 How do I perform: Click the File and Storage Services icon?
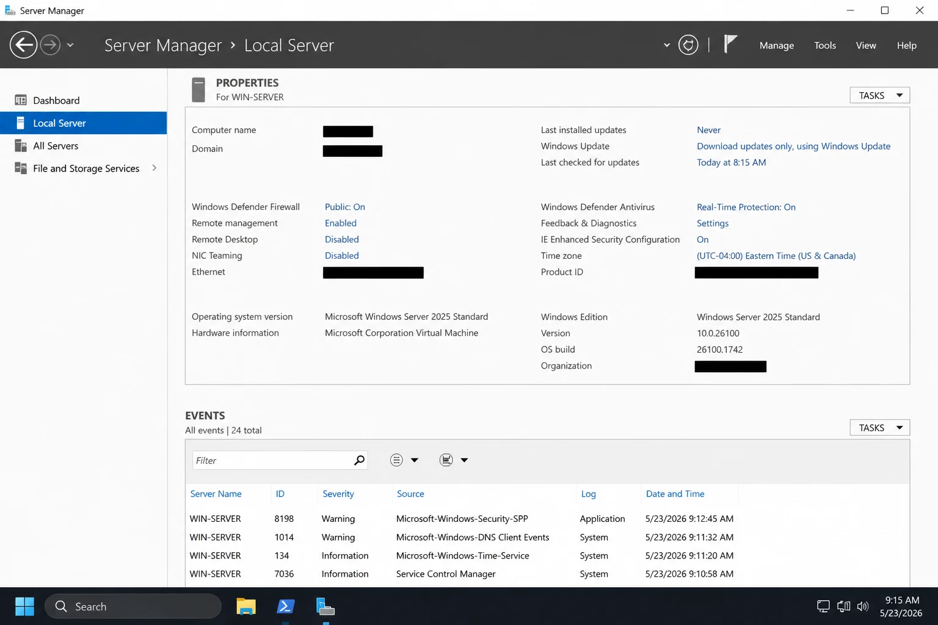(x=21, y=168)
